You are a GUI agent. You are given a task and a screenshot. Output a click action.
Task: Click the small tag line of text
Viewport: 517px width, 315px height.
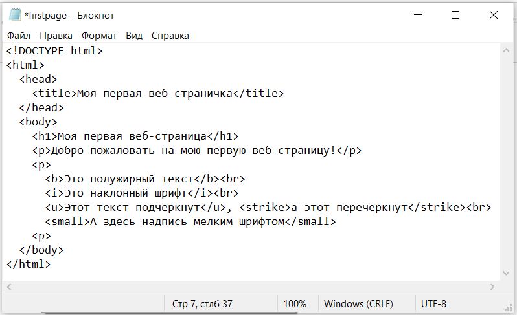(x=190, y=221)
